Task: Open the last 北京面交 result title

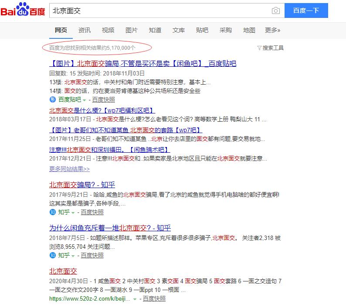Action: pyautogui.click(x=63, y=271)
